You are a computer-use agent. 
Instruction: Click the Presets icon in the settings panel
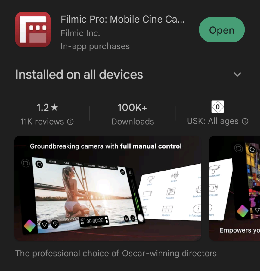171,193
